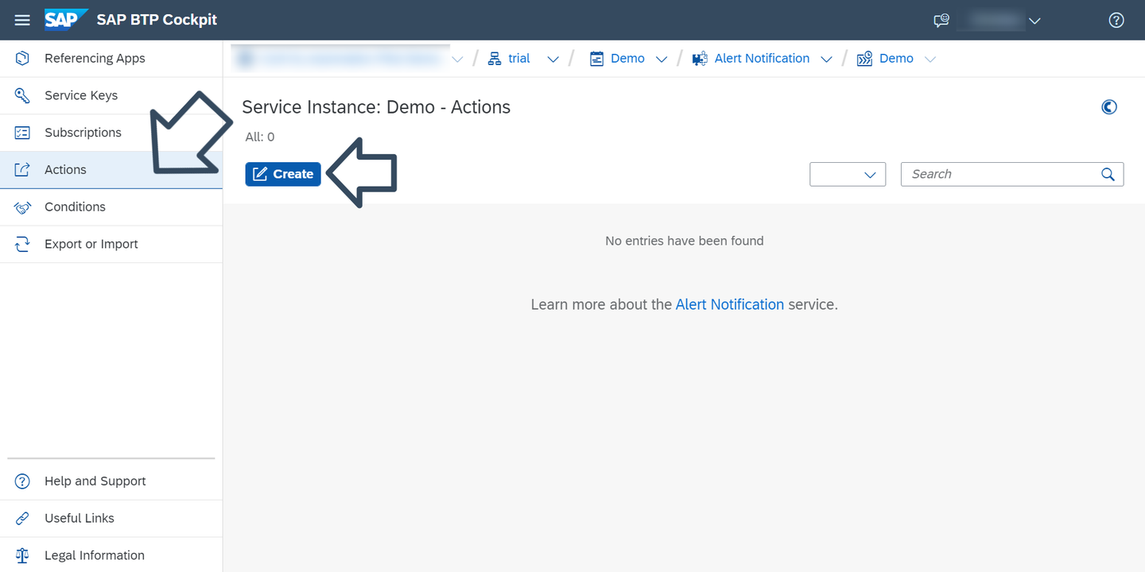The width and height of the screenshot is (1145, 572).
Task: Click the "SAP BTP Cockpit" title text
Action: point(157,20)
